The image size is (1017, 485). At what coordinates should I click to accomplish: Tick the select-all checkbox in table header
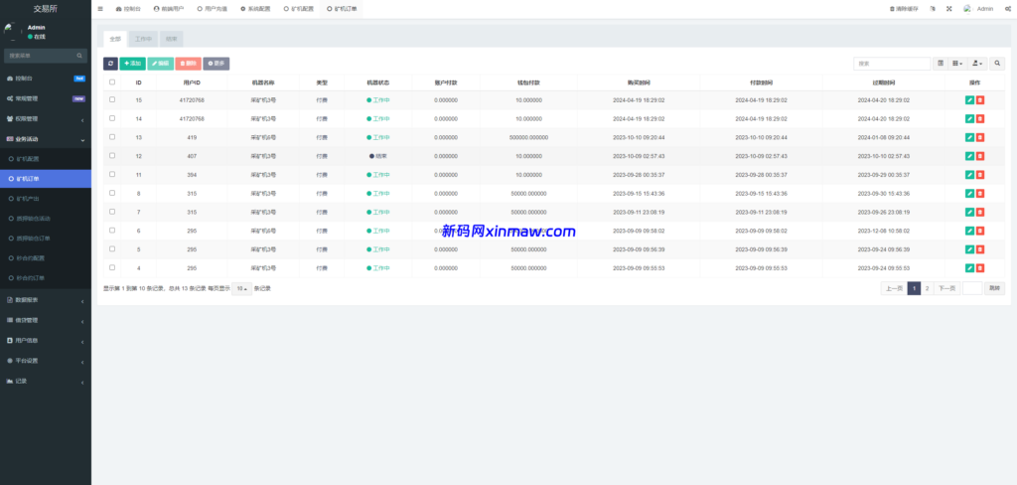[x=112, y=81]
